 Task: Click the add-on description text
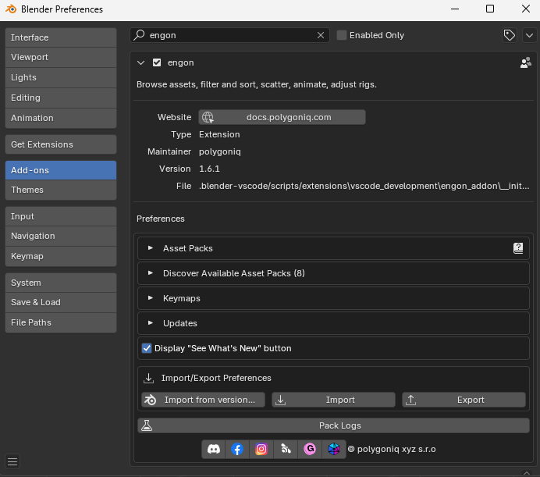tap(257, 84)
